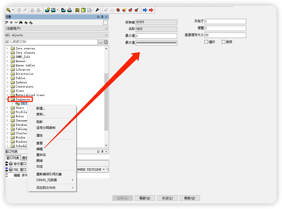Expand the Tables folder in tree
The width and height of the screenshot is (282, 209).
(x=7, y=78)
